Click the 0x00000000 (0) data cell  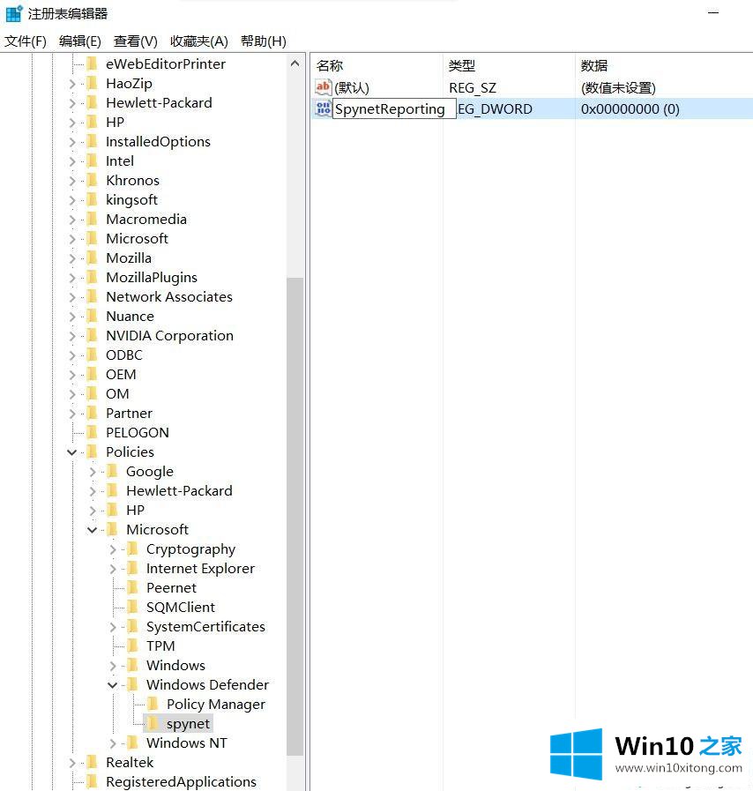[630, 109]
